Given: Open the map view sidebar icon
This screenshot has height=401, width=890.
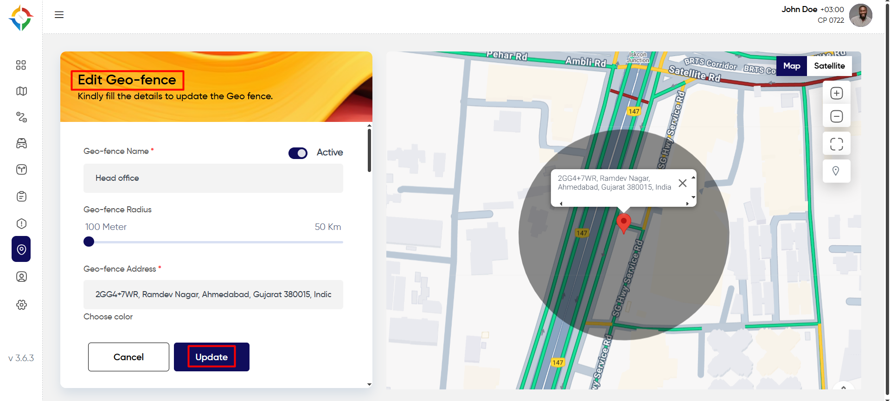Looking at the screenshot, I should (21, 91).
